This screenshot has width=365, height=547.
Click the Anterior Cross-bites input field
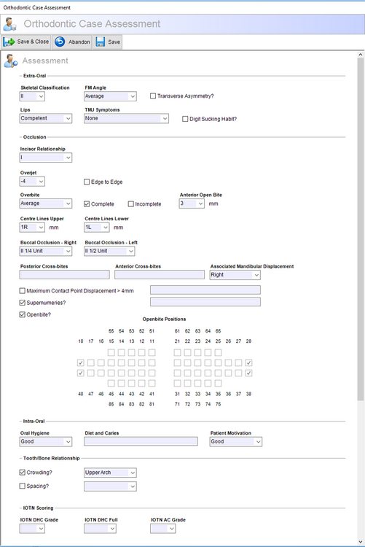160,275
